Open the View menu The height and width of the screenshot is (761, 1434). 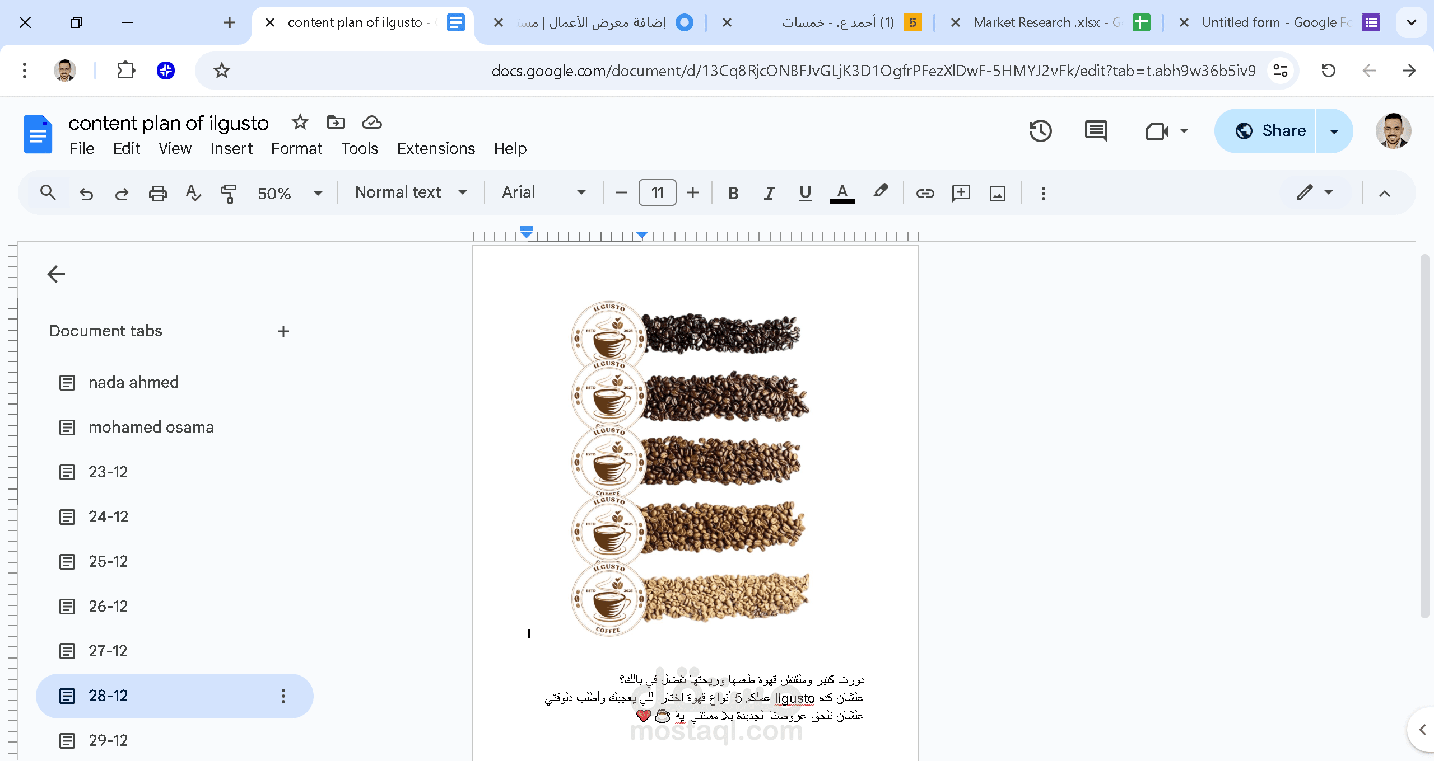pos(175,148)
